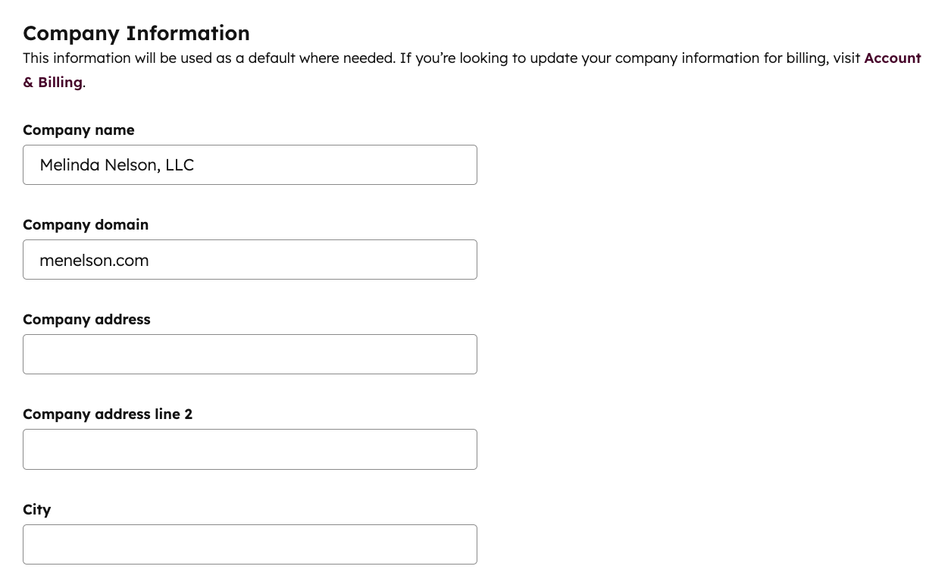Click into the Company domain field
Screen dimensions: 929x588
coord(250,259)
